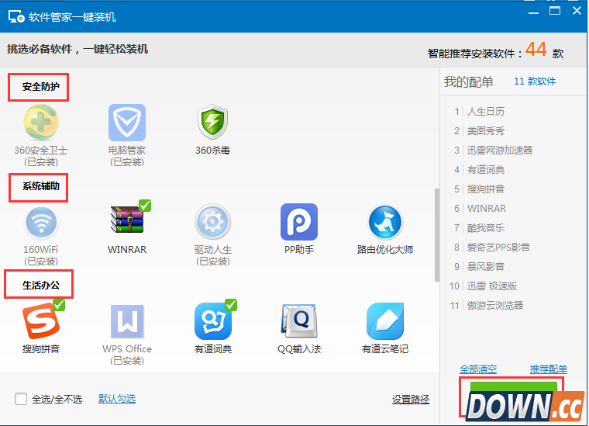Click the 全部清空 link

coord(478,369)
